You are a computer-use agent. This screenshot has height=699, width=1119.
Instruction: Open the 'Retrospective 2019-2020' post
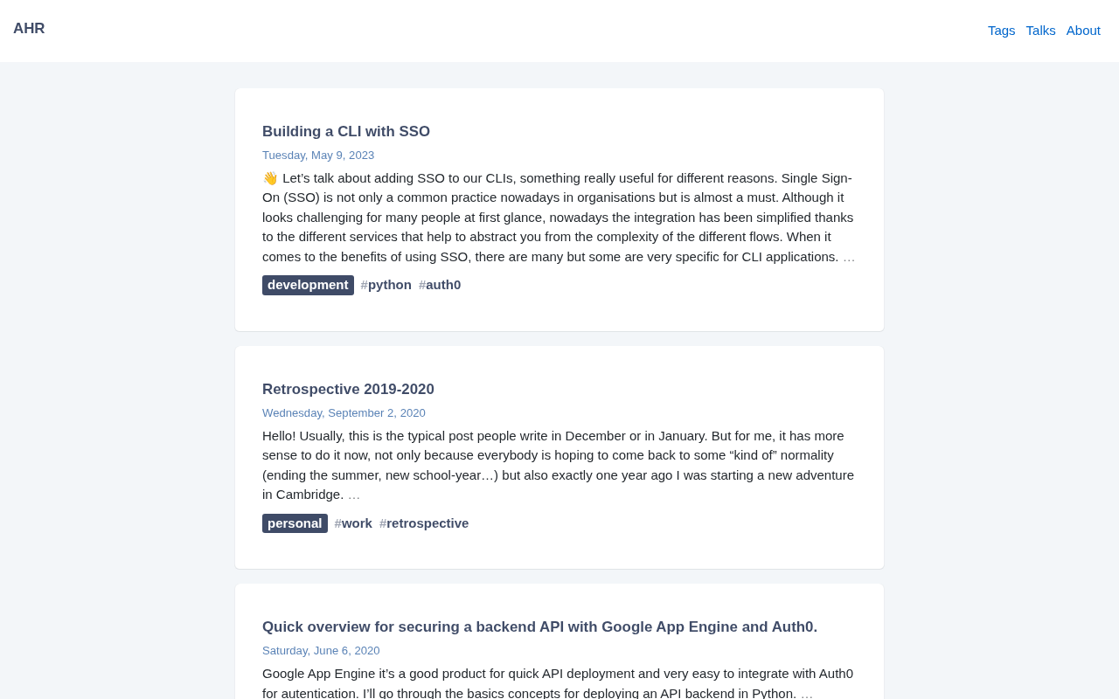pyautogui.click(x=348, y=390)
